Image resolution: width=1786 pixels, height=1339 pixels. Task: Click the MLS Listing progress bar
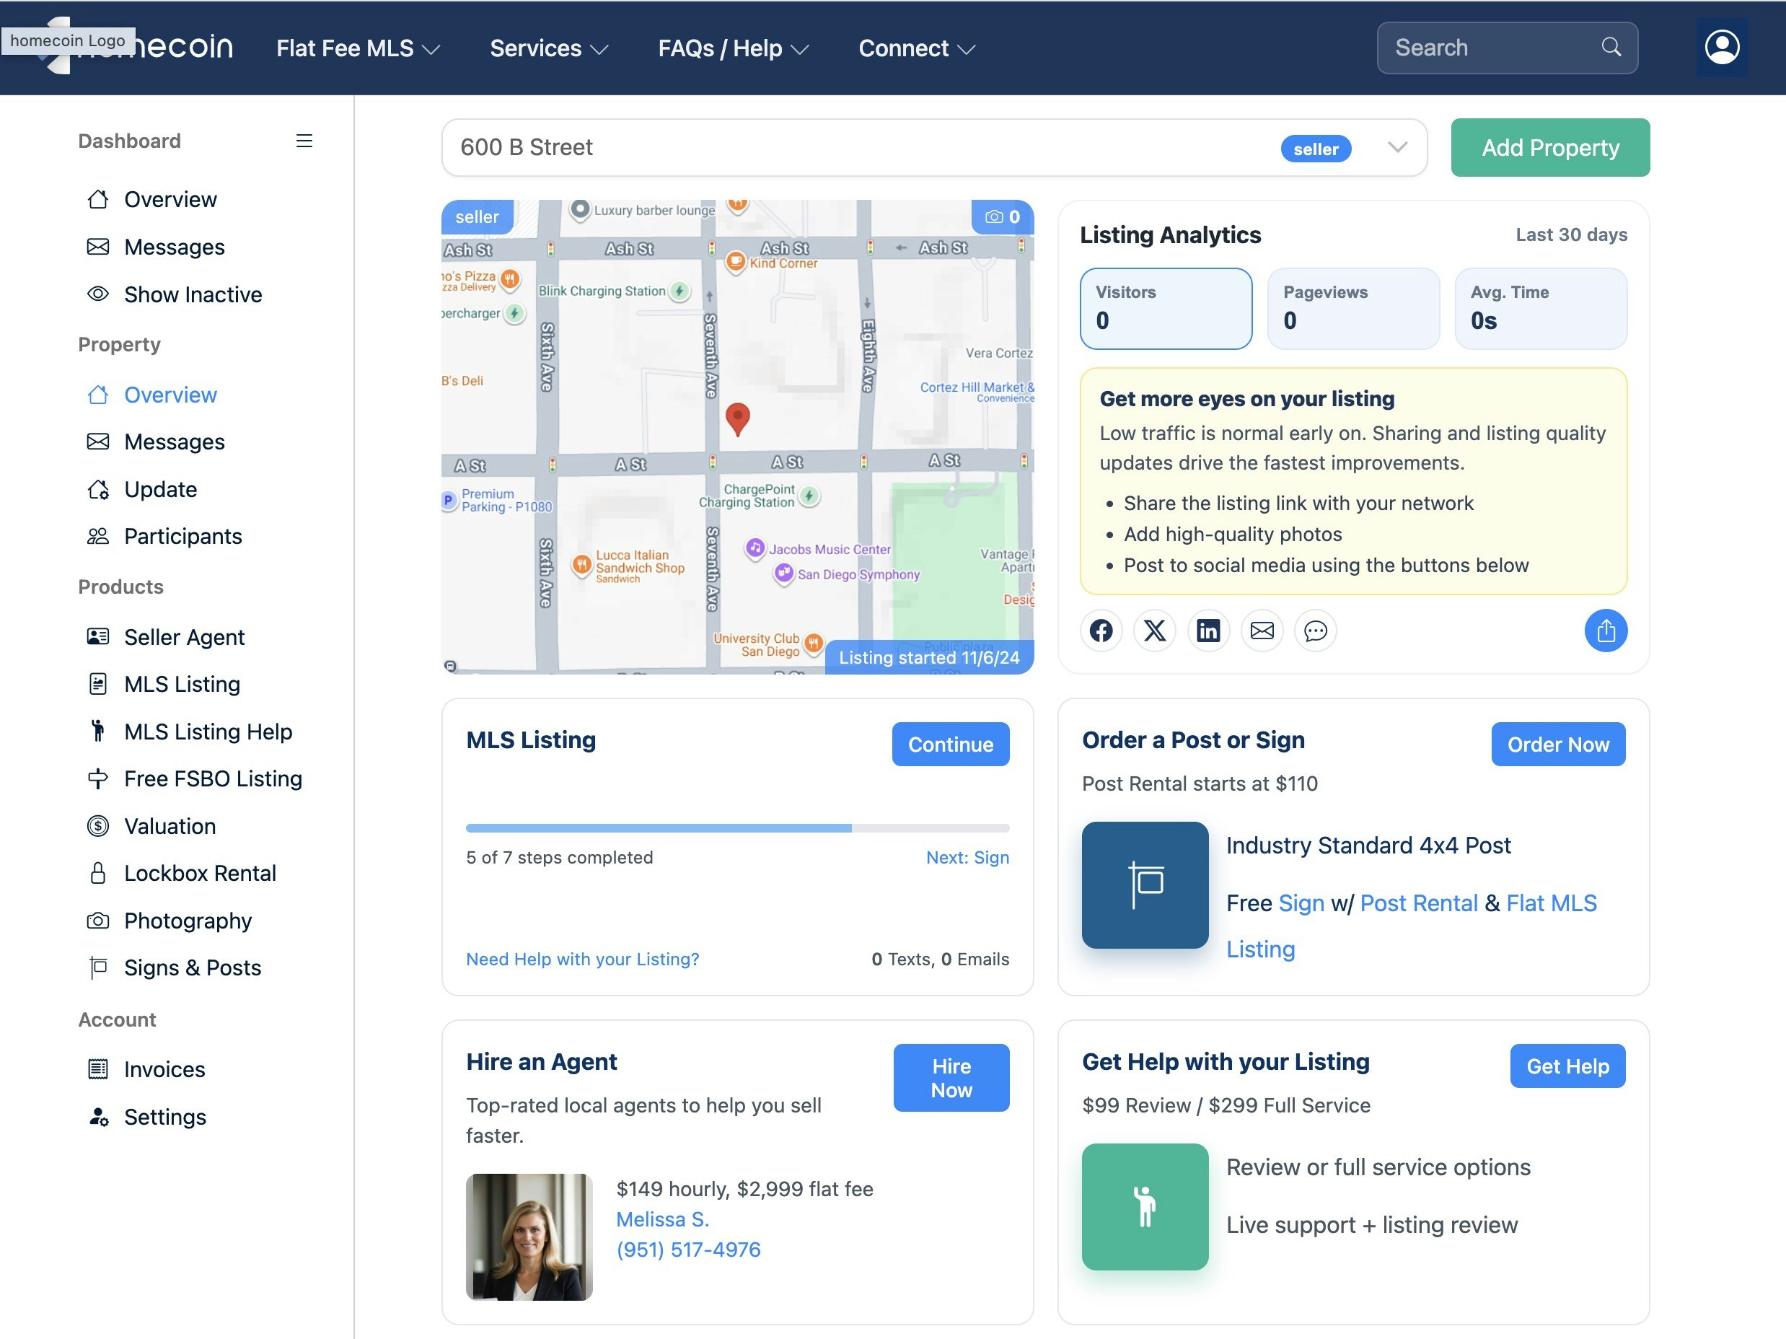pyautogui.click(x=737, y=827)
